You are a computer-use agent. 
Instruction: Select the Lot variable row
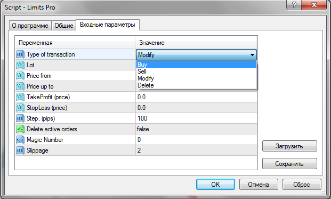tap(75, 65)
